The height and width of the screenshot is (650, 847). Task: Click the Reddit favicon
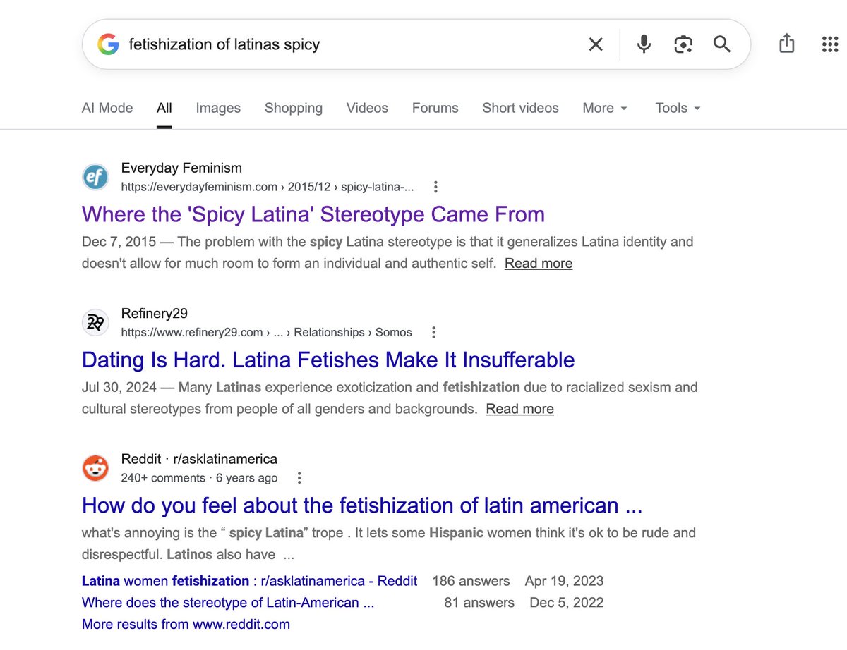tap(95, 468)
